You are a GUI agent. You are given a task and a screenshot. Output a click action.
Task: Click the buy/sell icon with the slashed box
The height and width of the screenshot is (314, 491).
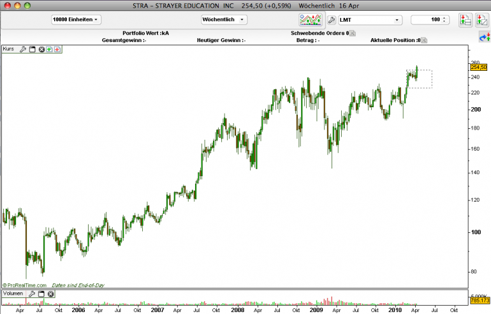click(481, 20)
